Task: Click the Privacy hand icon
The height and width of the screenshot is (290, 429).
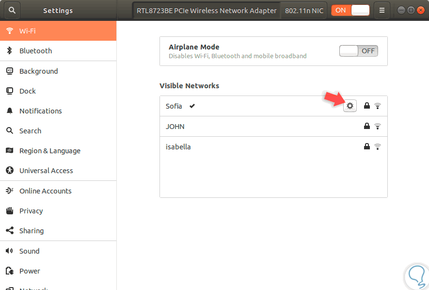Action: (x=10, y=210)
